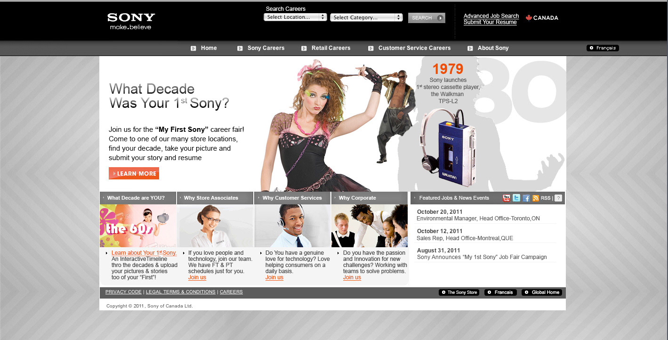Click the Sony make.believe logo
Viewport: 668px width, 340px height.
pyautogui.click(x=131, y=21)
